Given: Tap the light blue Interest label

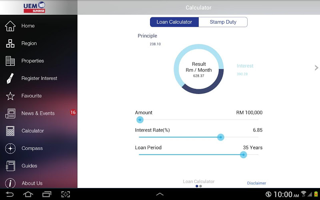Looking at the screenshot, I should tap(245, 66).
